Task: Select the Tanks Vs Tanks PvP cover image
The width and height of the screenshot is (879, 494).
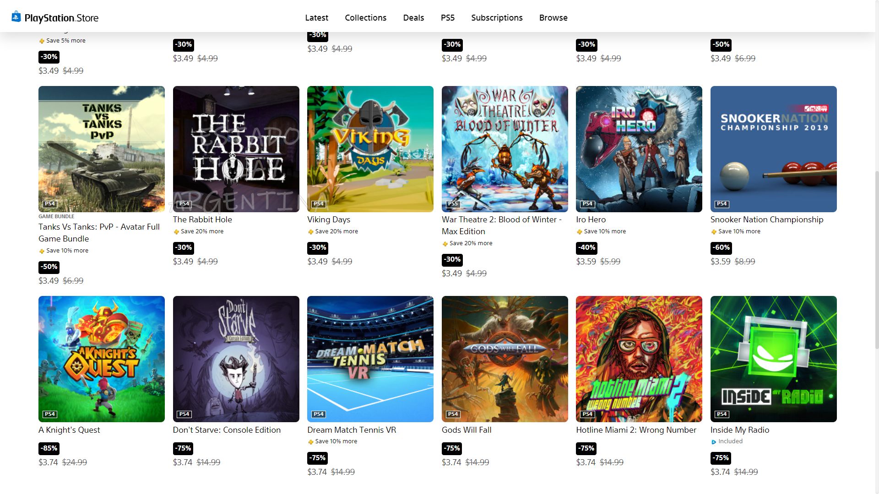Action: [101, 149]
